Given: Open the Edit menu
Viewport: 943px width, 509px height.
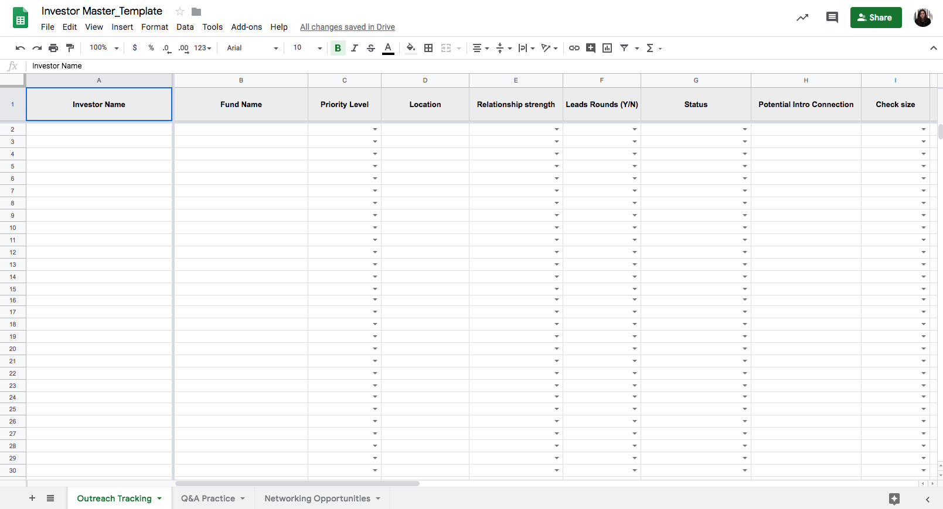Looking at the screenshot, I should (x=70, y=27).
